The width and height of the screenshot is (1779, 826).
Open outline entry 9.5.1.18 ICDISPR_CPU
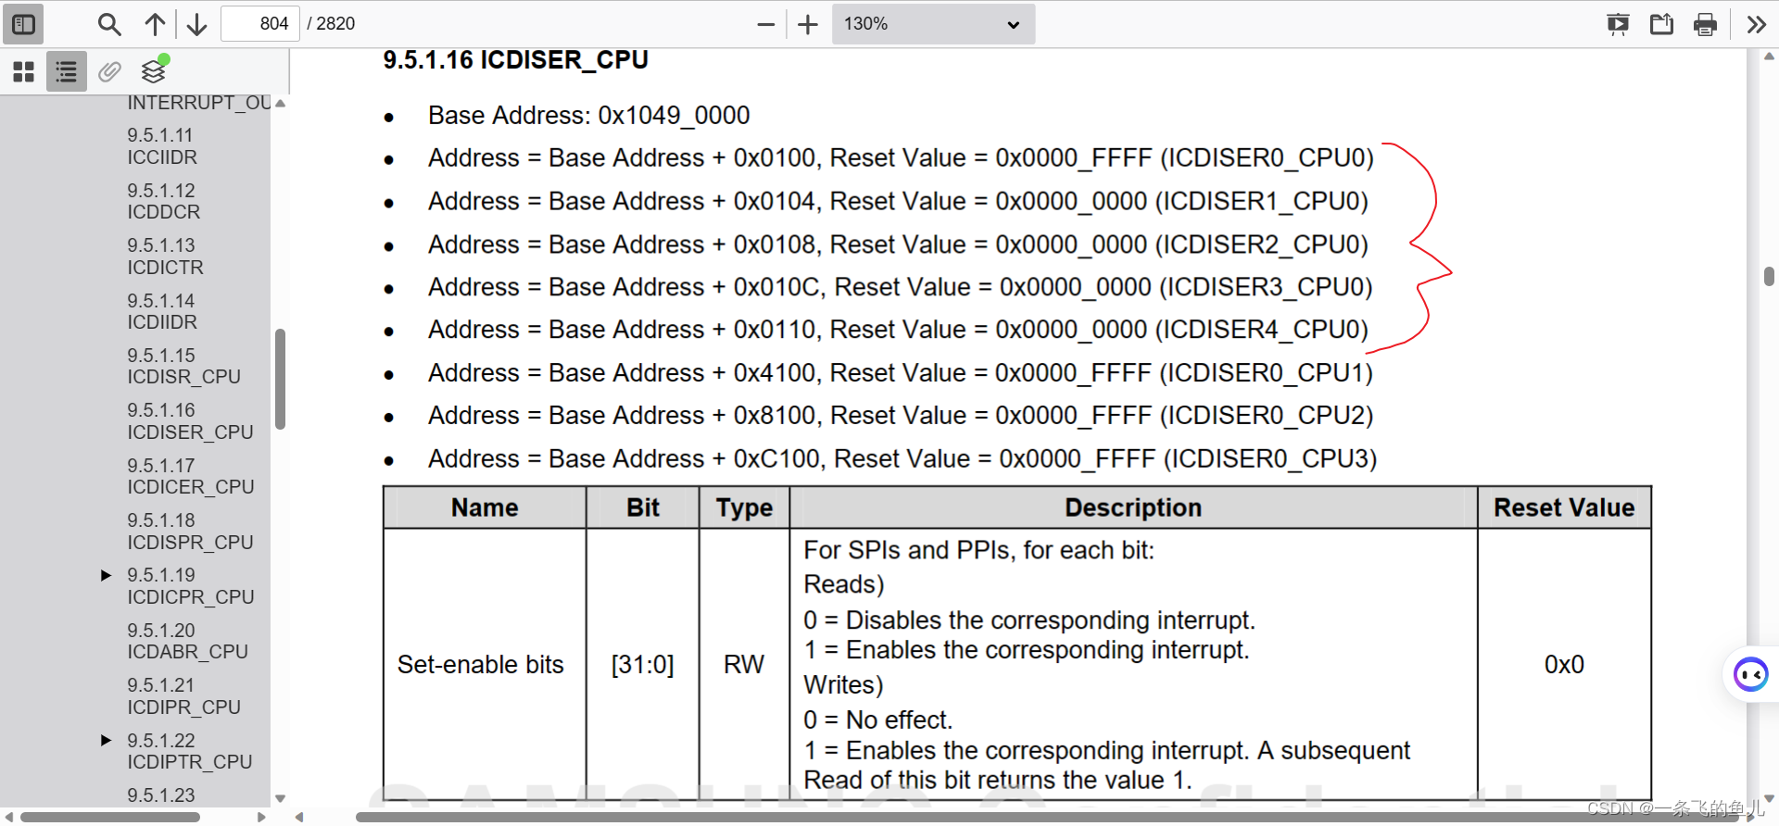[x=190, y=532]
